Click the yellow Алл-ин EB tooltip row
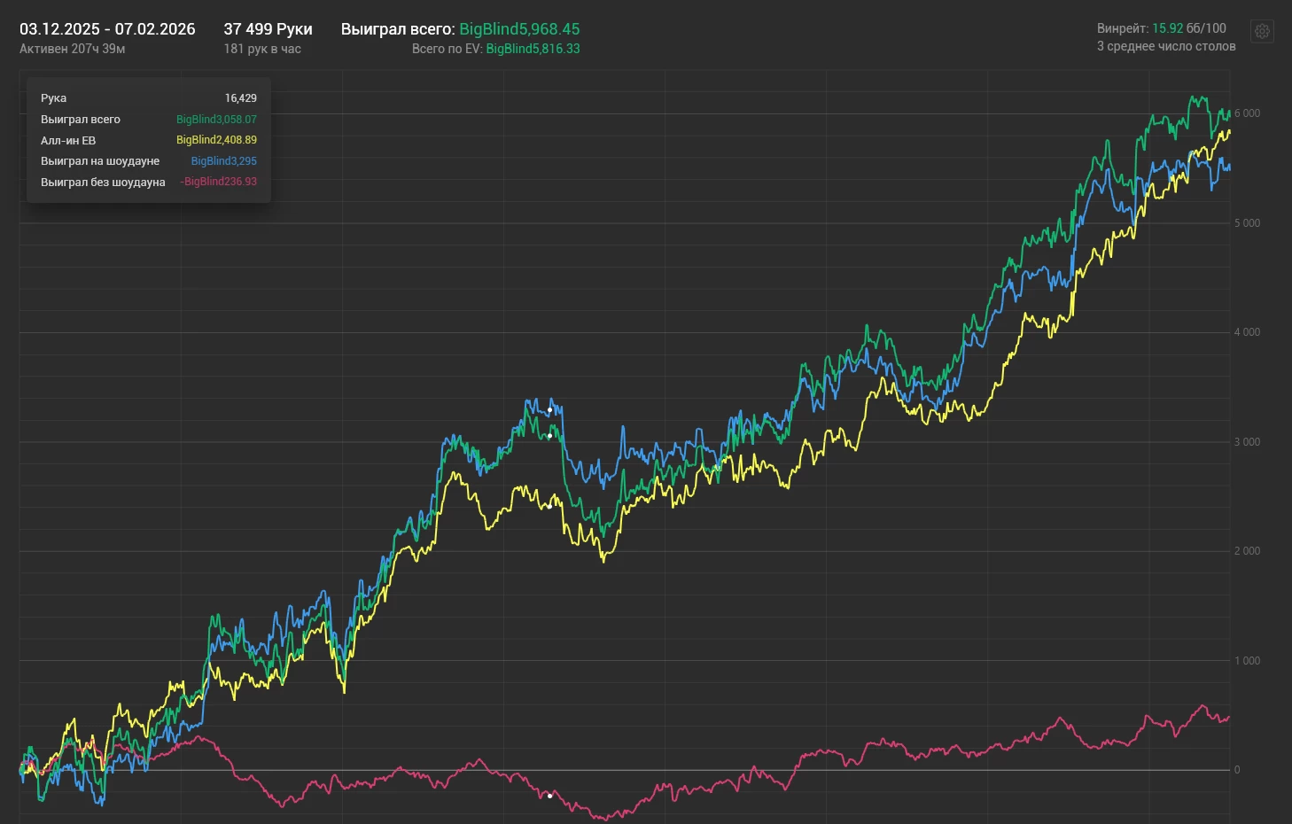 tap(148, 140)
